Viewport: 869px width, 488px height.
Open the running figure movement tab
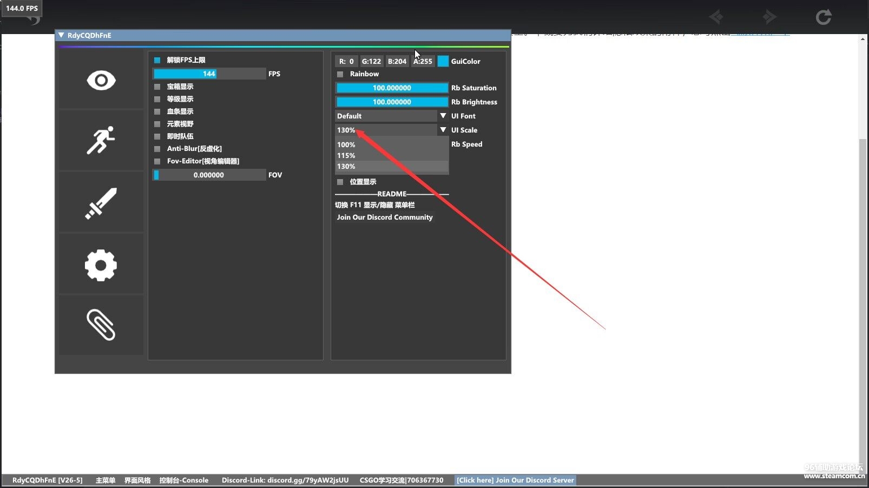(x=101, y=141)
